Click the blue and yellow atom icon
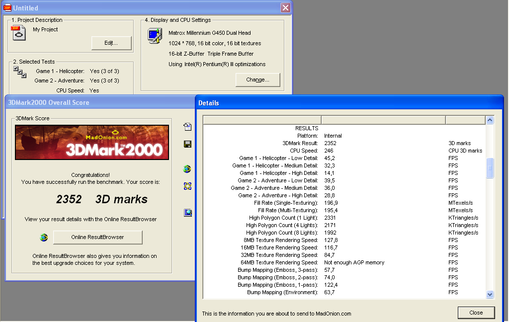The image size is (509, 322). (x=187, y=186)
